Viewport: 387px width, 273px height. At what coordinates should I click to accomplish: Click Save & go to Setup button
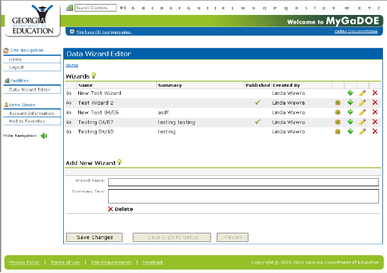pos(172,237)
